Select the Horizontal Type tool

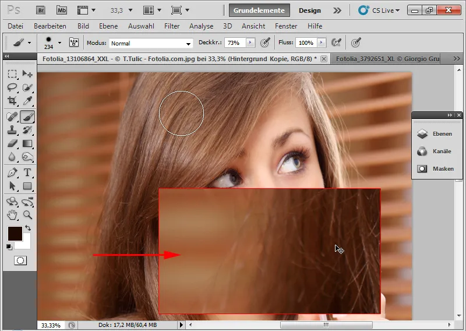(27, 172)
